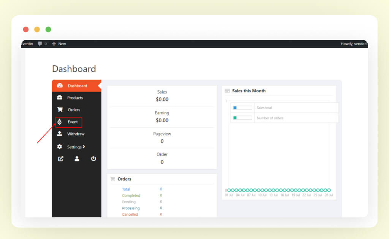Go to Dashboard menu item
The image size is (389, 239).
pyautogui.click(x=77, y=85)
